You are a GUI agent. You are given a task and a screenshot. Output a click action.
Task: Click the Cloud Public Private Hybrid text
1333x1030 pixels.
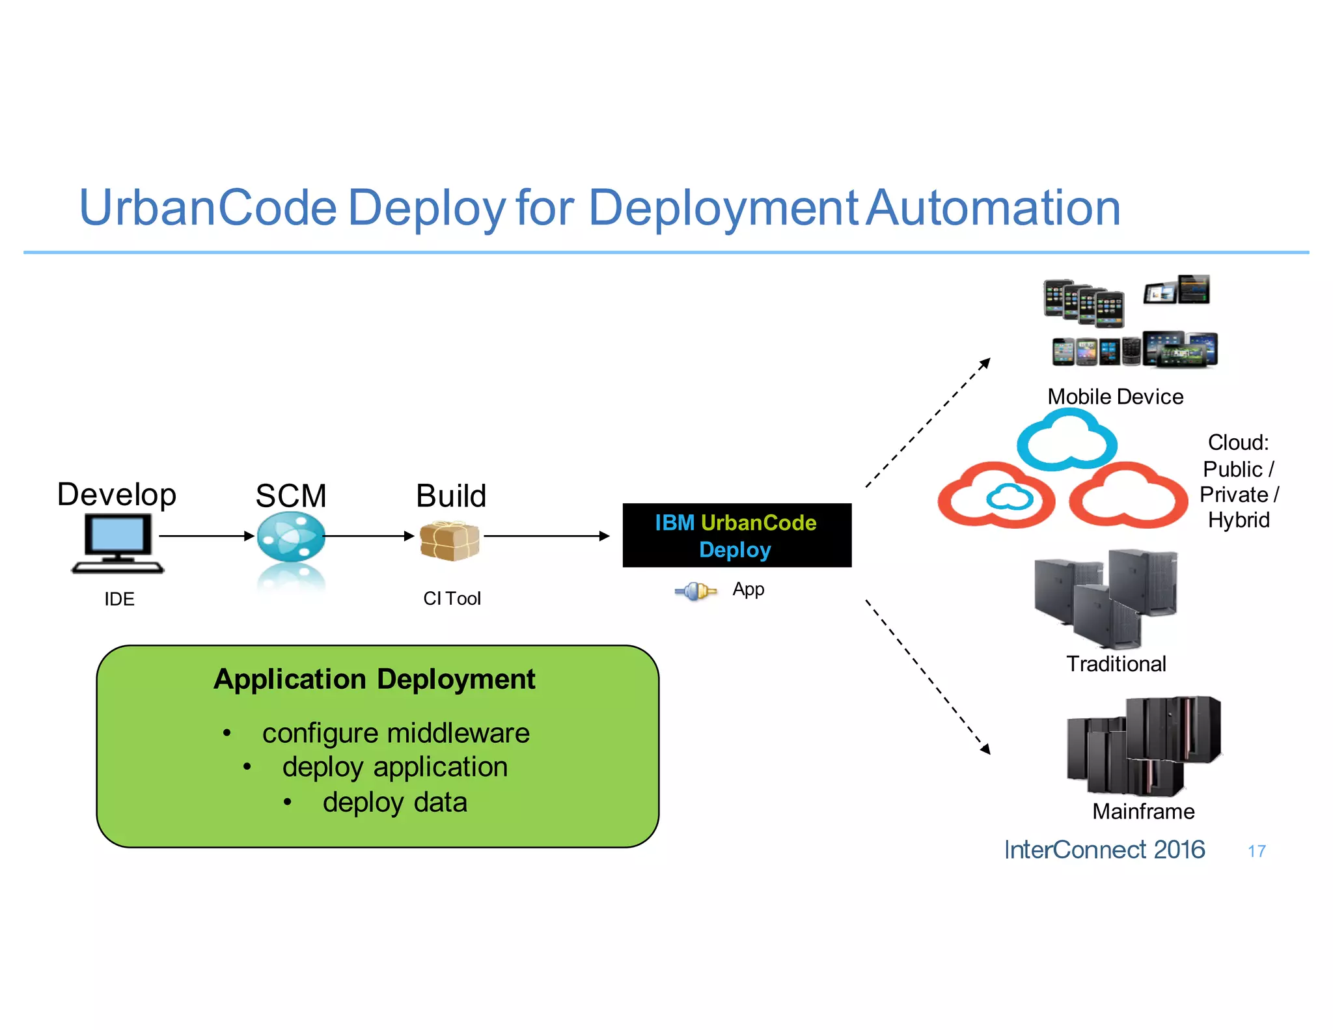coord(1238,481)
